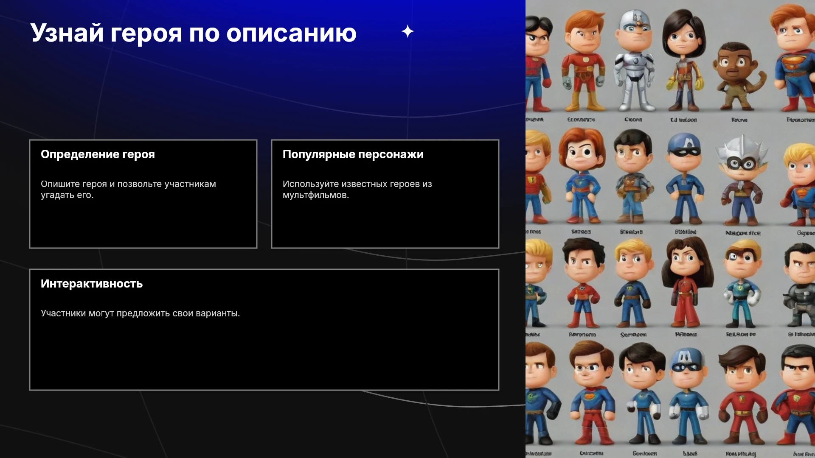The image size is (815, 458).
Task: Select the 'Интерактивность' card heading
Action: coord(92,284)
